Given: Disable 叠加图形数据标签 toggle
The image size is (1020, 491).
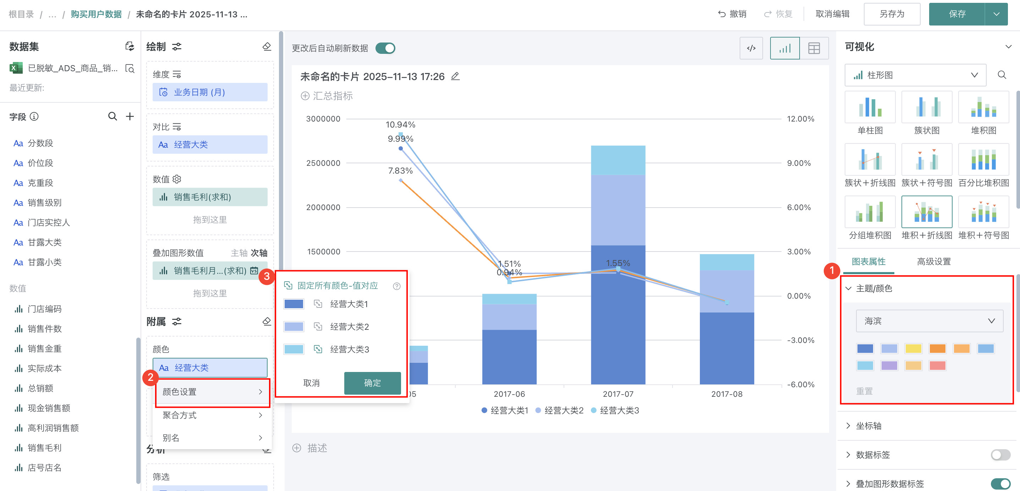Looking at the screenshot, I should [x=1000, y=484].
